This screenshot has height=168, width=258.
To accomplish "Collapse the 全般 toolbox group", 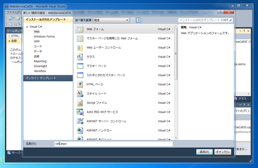I will point(9,41).
